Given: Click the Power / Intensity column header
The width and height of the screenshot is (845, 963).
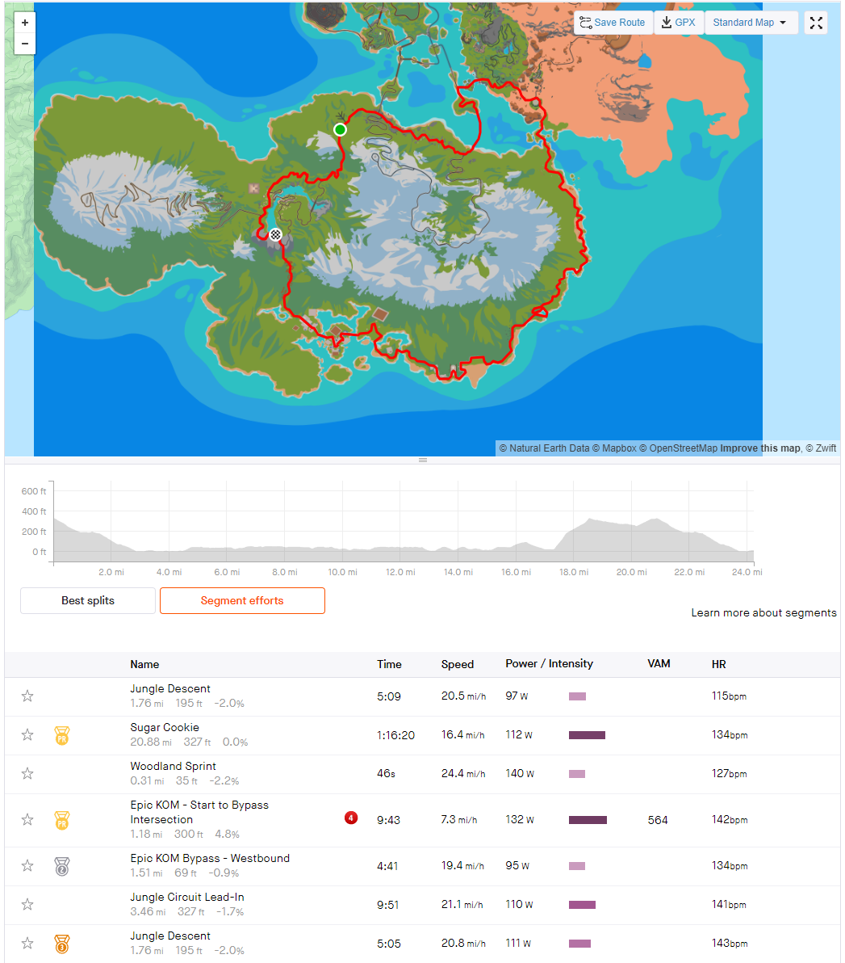Looking at the screenshot, I should [550, 663].
